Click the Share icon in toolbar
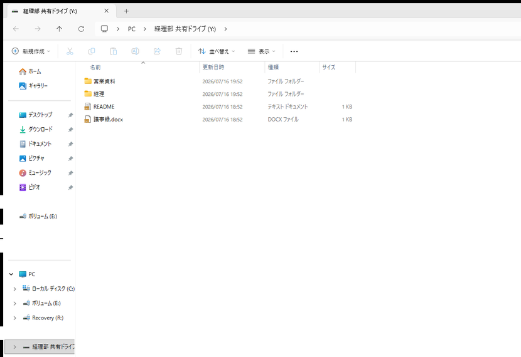This screenshot has height=357, width=521. pyautogui.click(x=157, y=51)
